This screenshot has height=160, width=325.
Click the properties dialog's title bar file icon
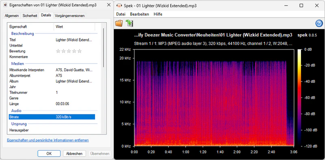click(6, 5)
